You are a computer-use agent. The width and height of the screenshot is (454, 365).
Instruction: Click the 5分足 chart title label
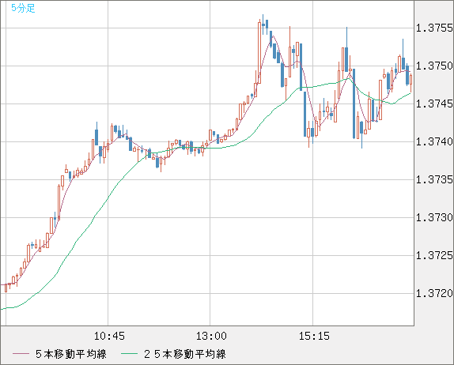pyautogui.click(x=23, y=8)
